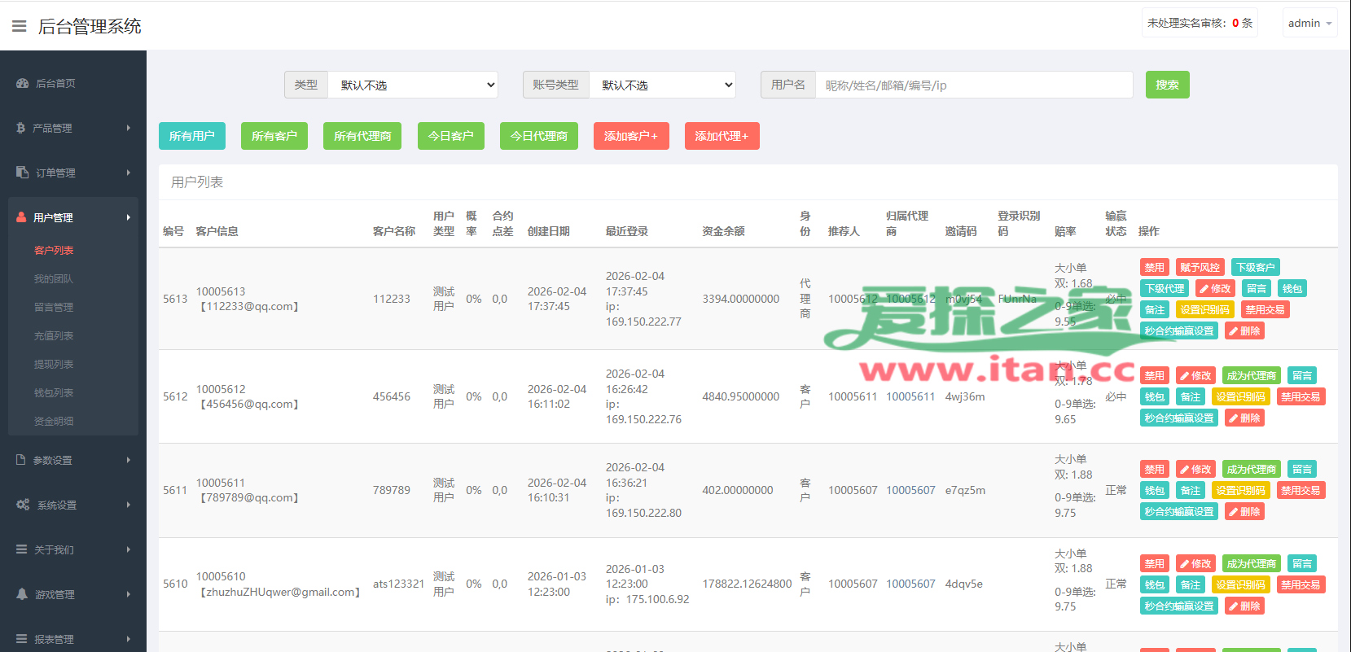Click the list icon beside 关于我们
Screen dimensions: 1351x652
(22, 549)
